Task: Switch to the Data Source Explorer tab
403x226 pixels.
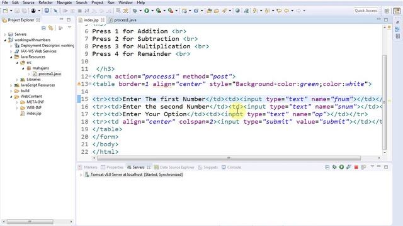Action: coord(174,168)
